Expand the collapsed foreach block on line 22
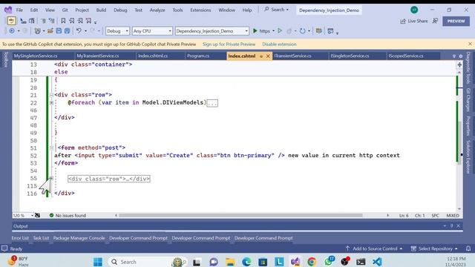The width and height of the screenshot is (475, 267). (x=51, y=102)
